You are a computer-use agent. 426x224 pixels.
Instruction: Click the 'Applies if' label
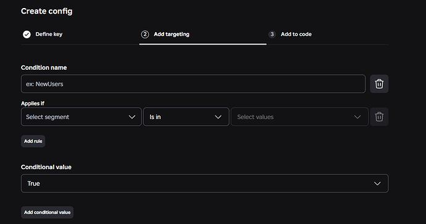[33, 104]
